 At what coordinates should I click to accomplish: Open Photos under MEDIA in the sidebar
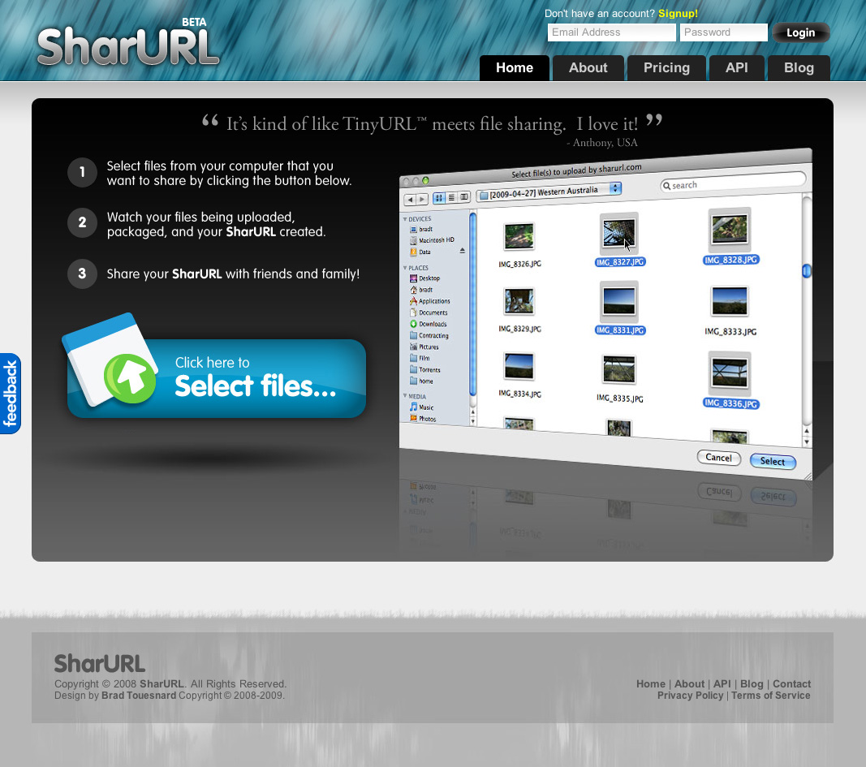pyautogui.click(x=423, y=419)
